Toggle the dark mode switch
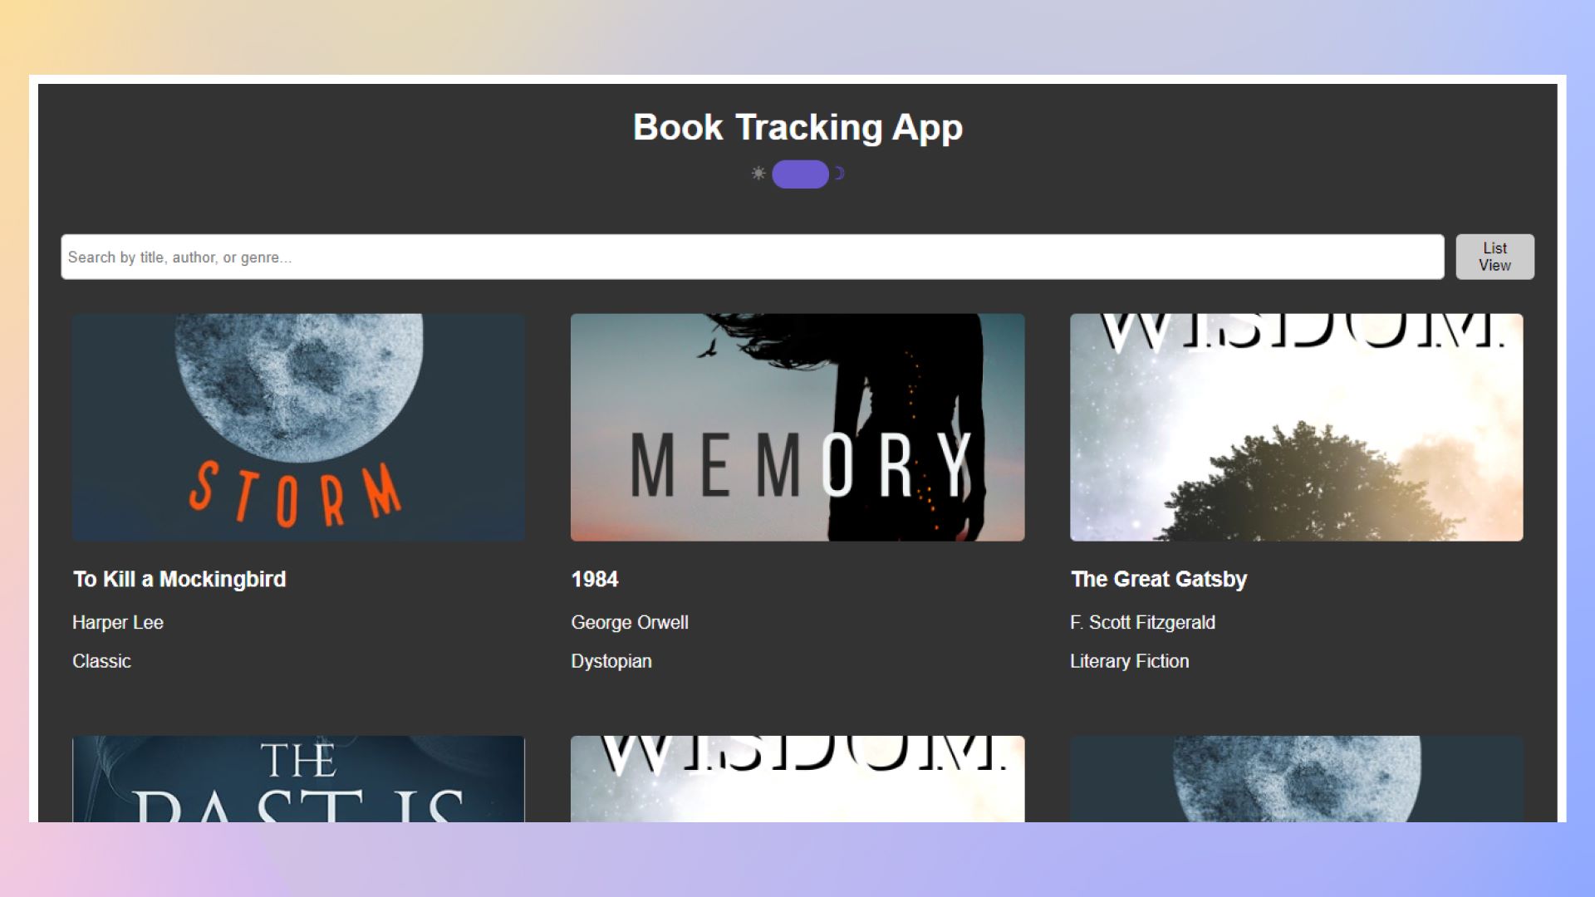The height and width of the screenshot is (897, 1595). tap(800, 174)
